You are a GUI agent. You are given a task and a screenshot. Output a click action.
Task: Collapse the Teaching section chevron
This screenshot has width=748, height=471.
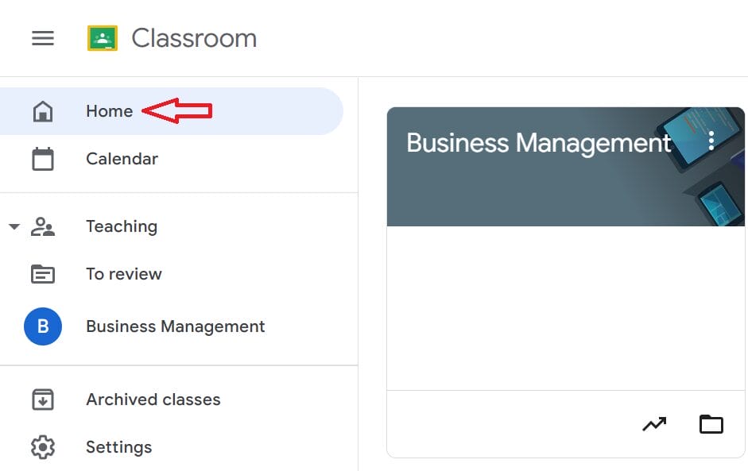(x=14, y=226)
